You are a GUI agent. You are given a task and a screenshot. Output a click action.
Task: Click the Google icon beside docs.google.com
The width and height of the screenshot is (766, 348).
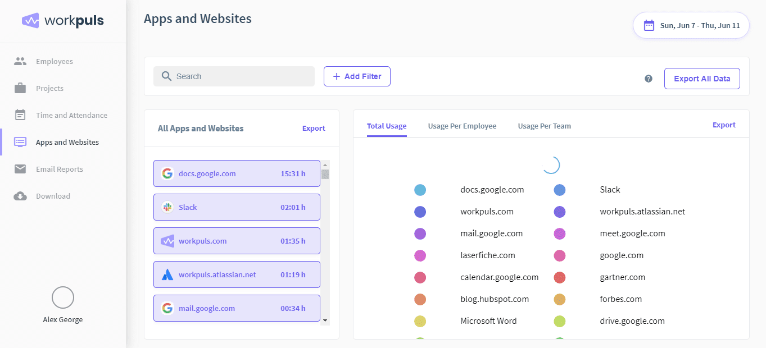(x=167, y=173)
